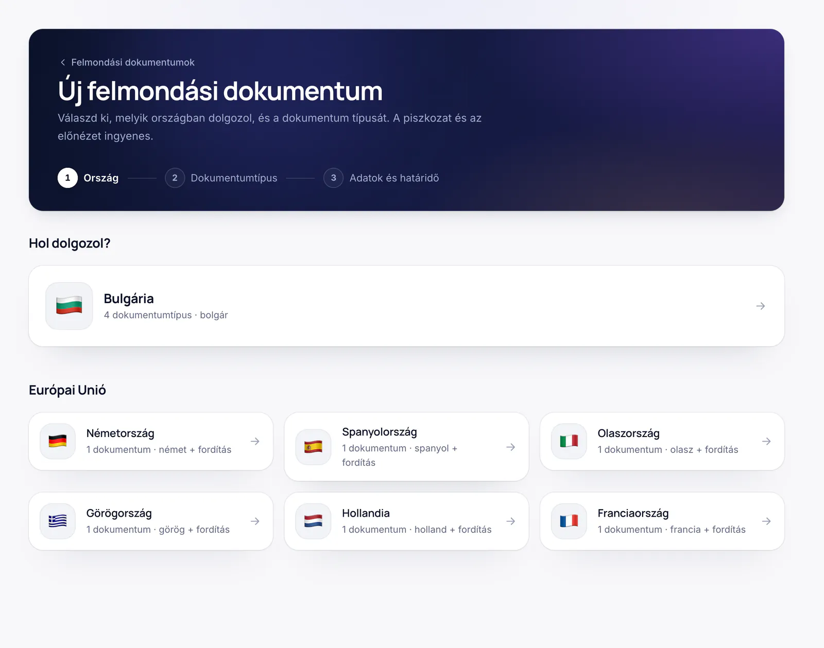
Task: Click the French flag icon
Action: pos(569,521)
